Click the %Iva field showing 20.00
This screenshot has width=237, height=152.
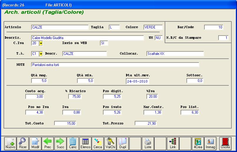coord(152,97)
